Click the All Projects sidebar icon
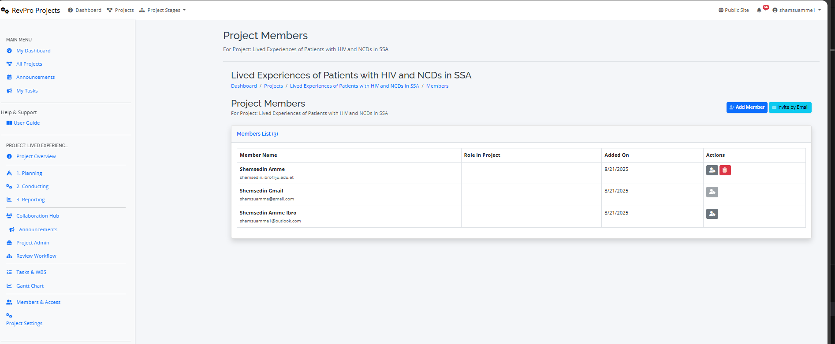This screenshot has width=835, height=344. pyautogui.click(x=9, y=64)
